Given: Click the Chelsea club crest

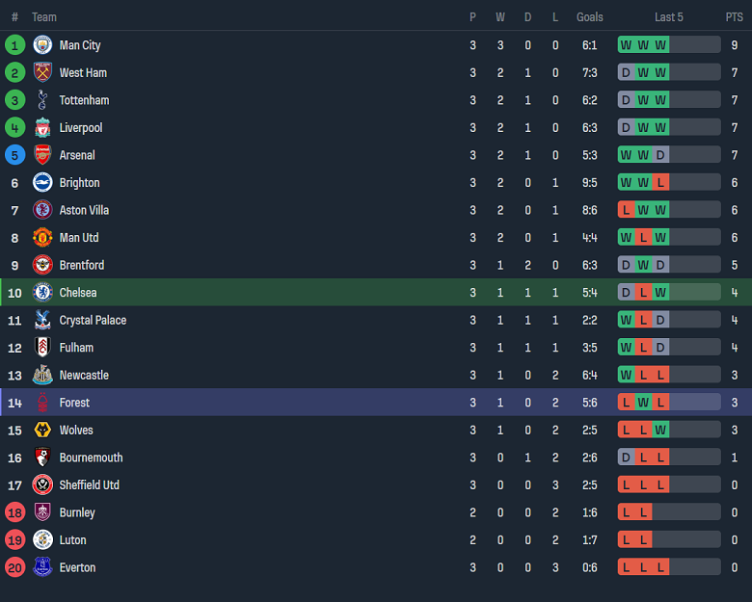Looking at the screenshot, I should 42,293.
